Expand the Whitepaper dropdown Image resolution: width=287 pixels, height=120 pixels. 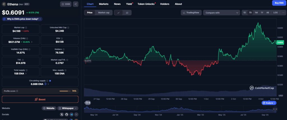pos(68,108)
